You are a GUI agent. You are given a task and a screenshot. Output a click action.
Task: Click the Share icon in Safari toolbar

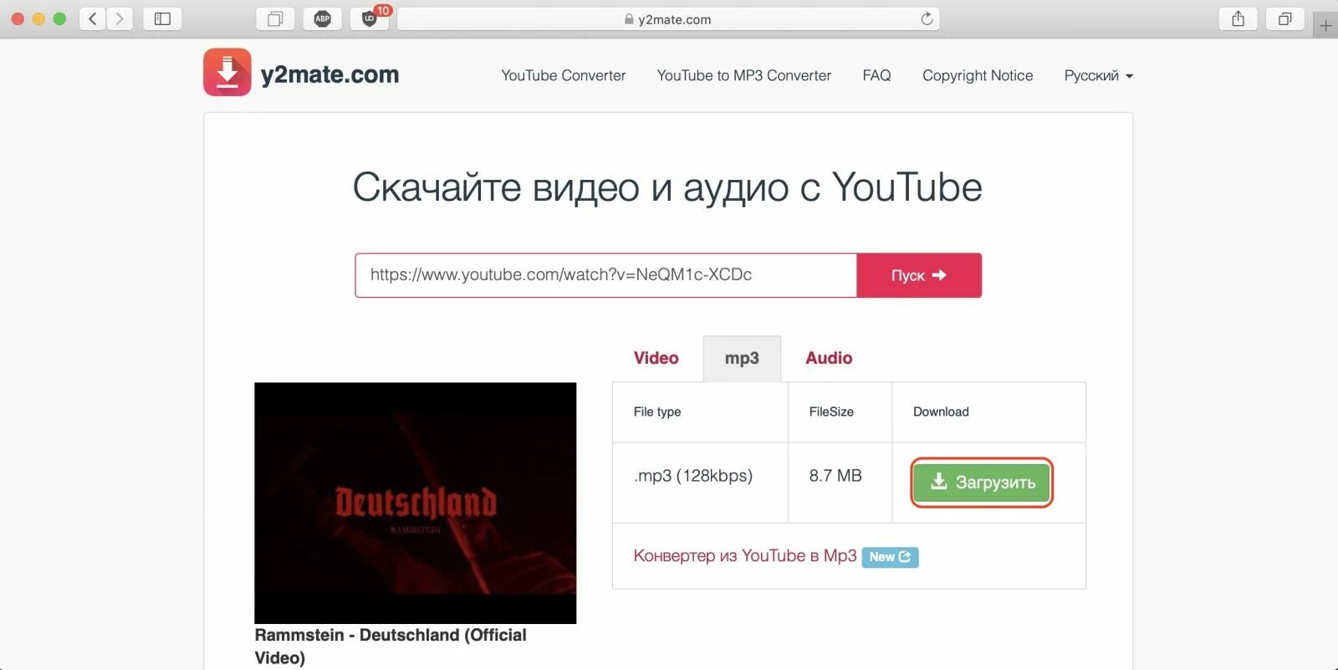point(1238,18)
